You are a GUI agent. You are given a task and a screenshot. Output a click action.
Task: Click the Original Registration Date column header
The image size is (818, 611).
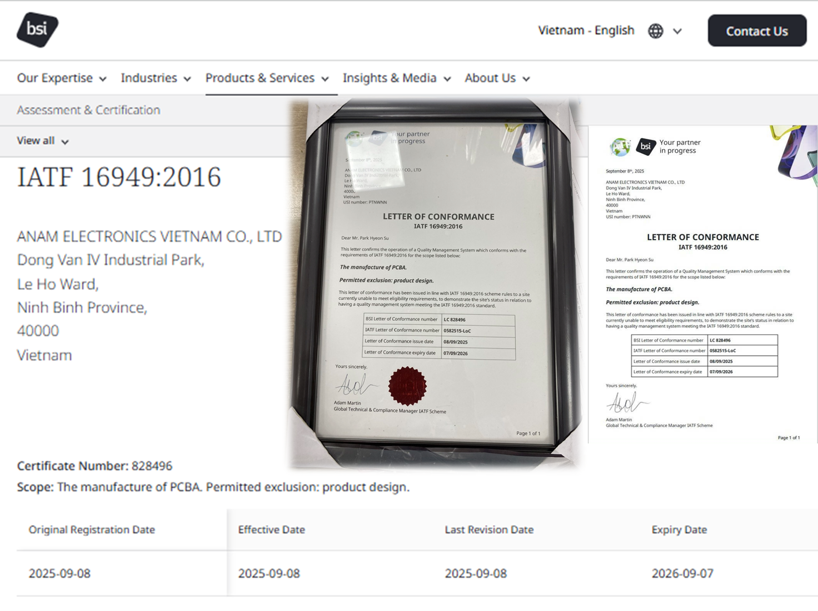point(92,529)
